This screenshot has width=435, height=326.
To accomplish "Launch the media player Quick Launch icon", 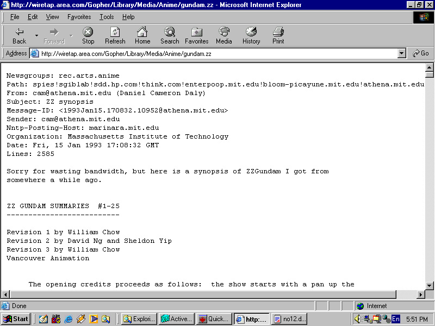I will pyautogui.click(x=93, y=319).
